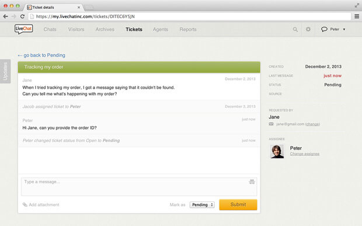Reload the page with refresh icon
362x226 pixels.
(22, 16)
